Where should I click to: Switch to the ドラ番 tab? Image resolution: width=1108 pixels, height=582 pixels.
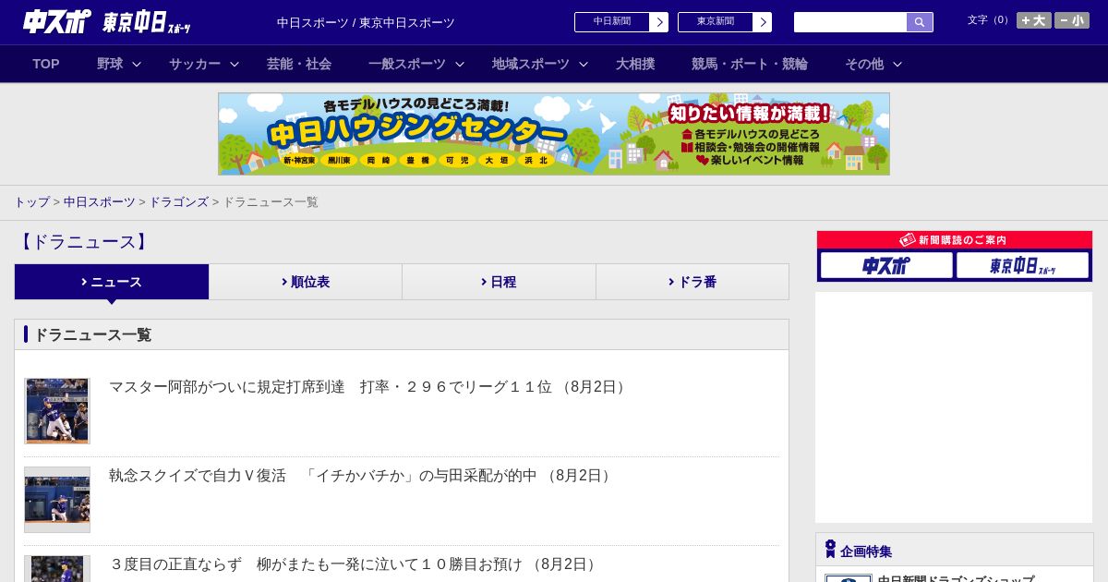click(x=692, y=282)
